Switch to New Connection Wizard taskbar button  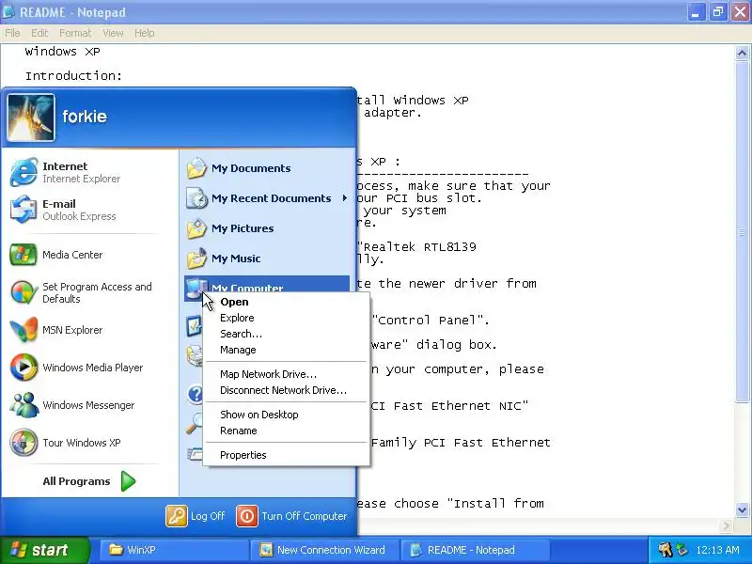click(323, 550)
